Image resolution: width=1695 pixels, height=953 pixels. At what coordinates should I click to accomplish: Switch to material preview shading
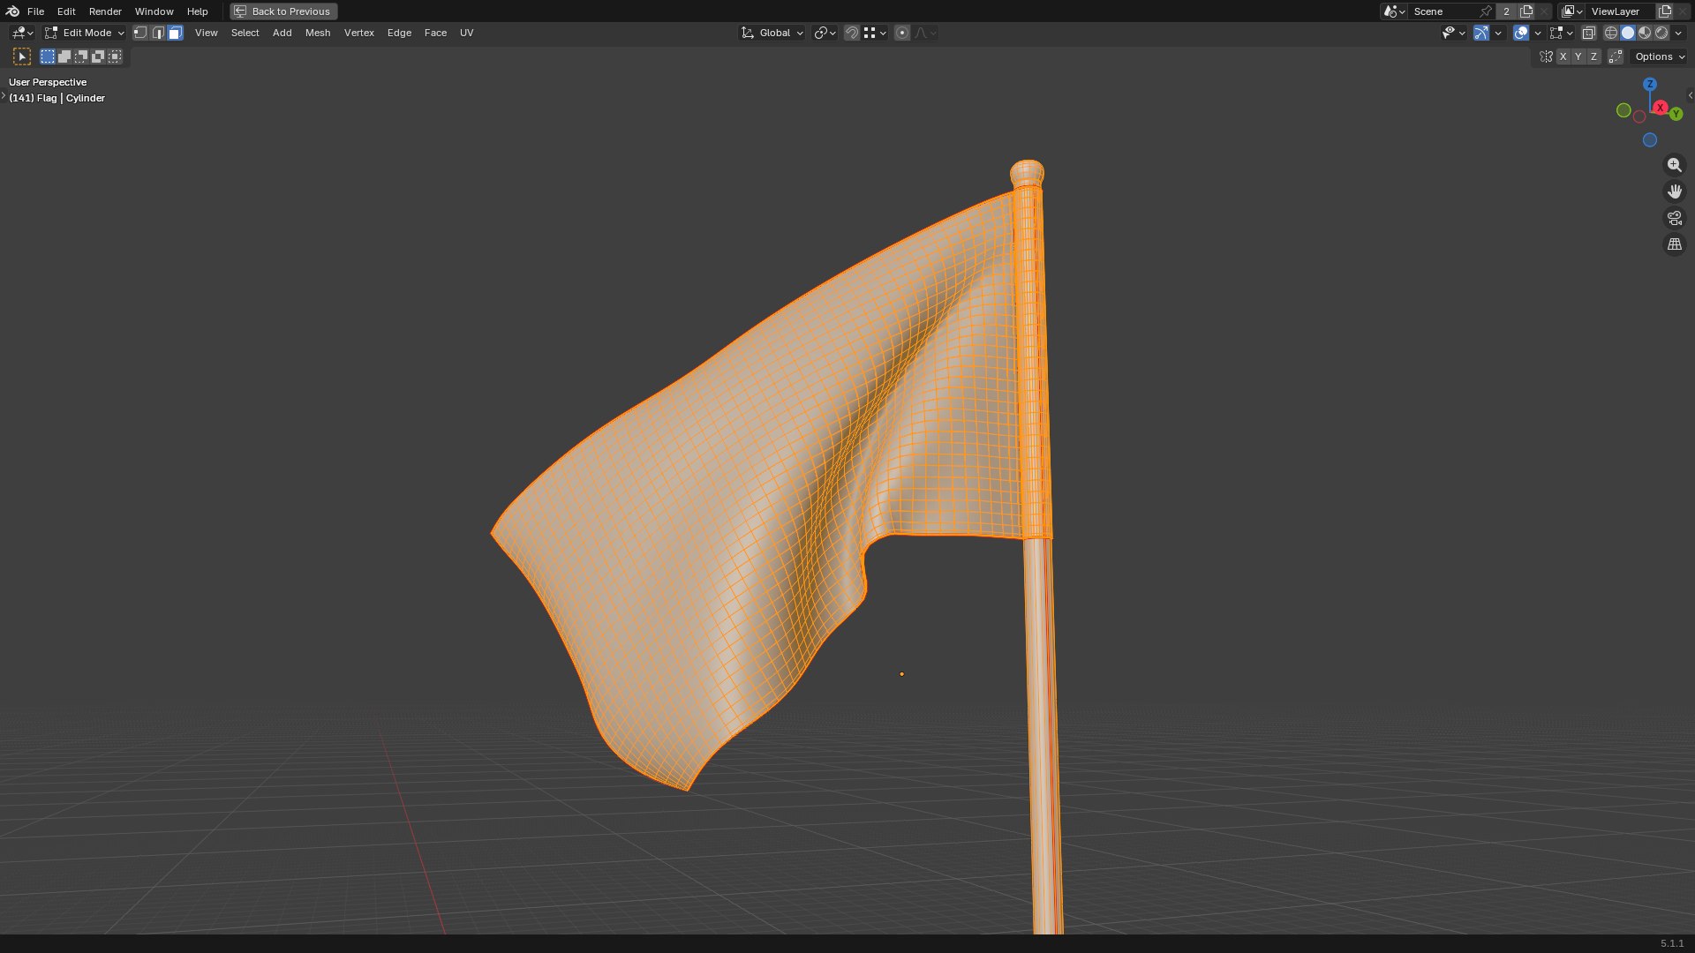tap(1645, 33)
